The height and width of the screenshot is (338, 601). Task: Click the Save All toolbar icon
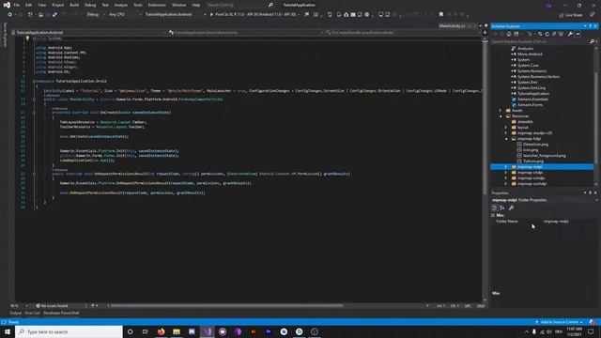54,15
